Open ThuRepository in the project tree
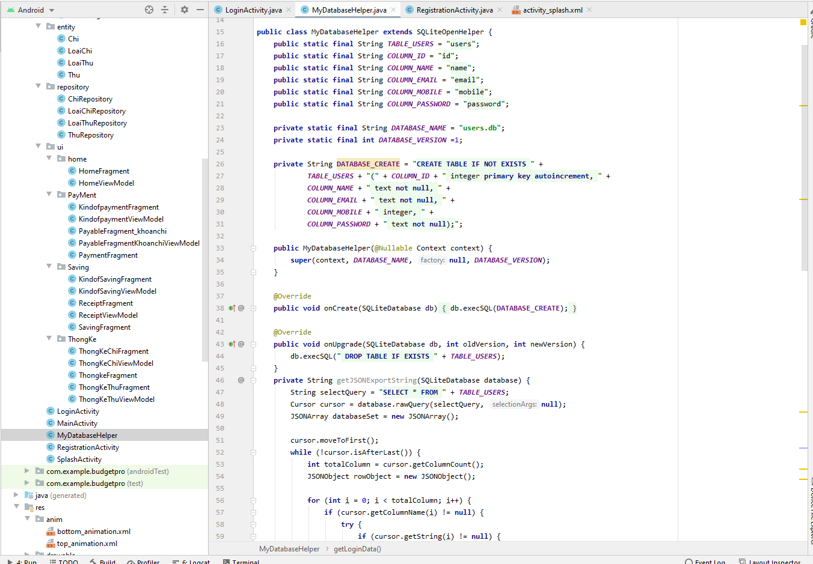The image size is (813, 564). tap(90, 135)
